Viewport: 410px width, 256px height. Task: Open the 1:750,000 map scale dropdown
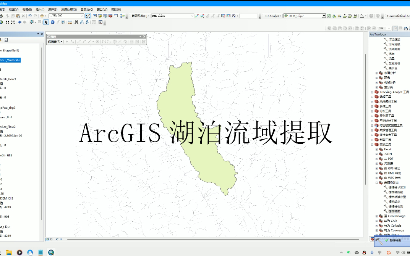point(82,16)
